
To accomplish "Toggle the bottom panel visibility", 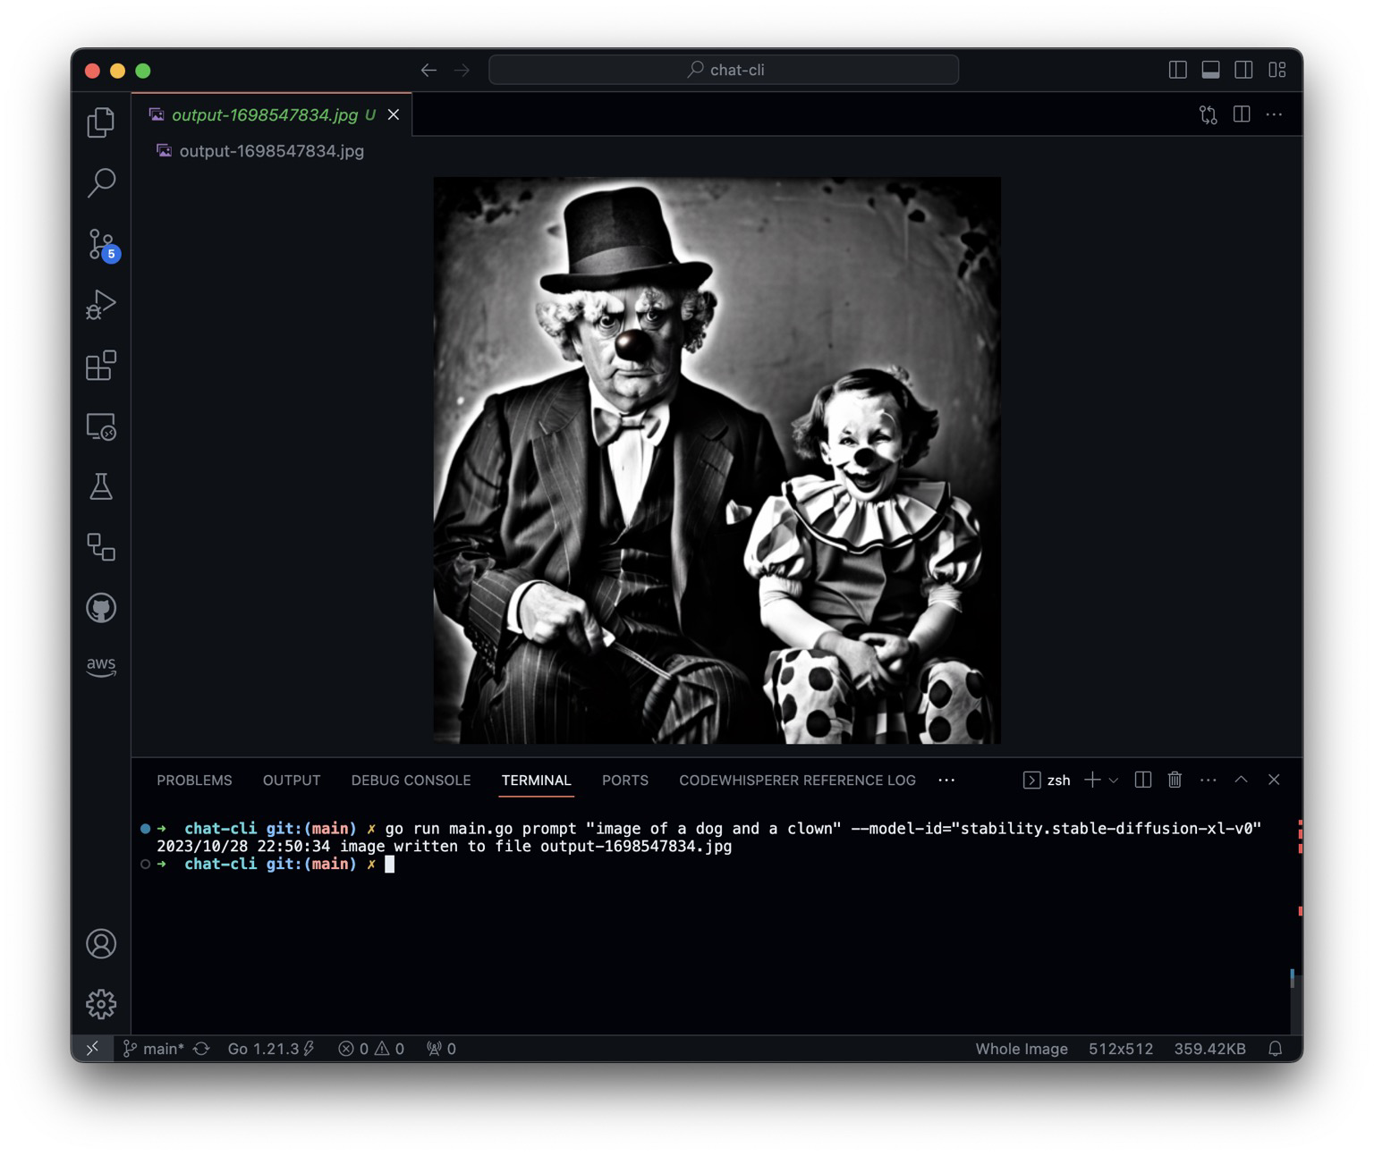I will tap(1210, 70).
